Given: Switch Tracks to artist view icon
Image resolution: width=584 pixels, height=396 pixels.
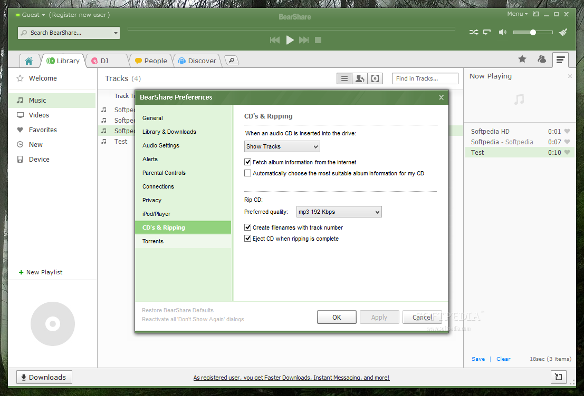Looking at the screenshot, I should 360,78.
